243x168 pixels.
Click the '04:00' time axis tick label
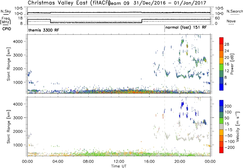(x=58, y=162)
